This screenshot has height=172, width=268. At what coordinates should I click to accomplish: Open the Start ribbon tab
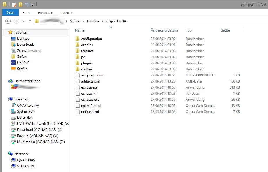[x=26, y=13]
